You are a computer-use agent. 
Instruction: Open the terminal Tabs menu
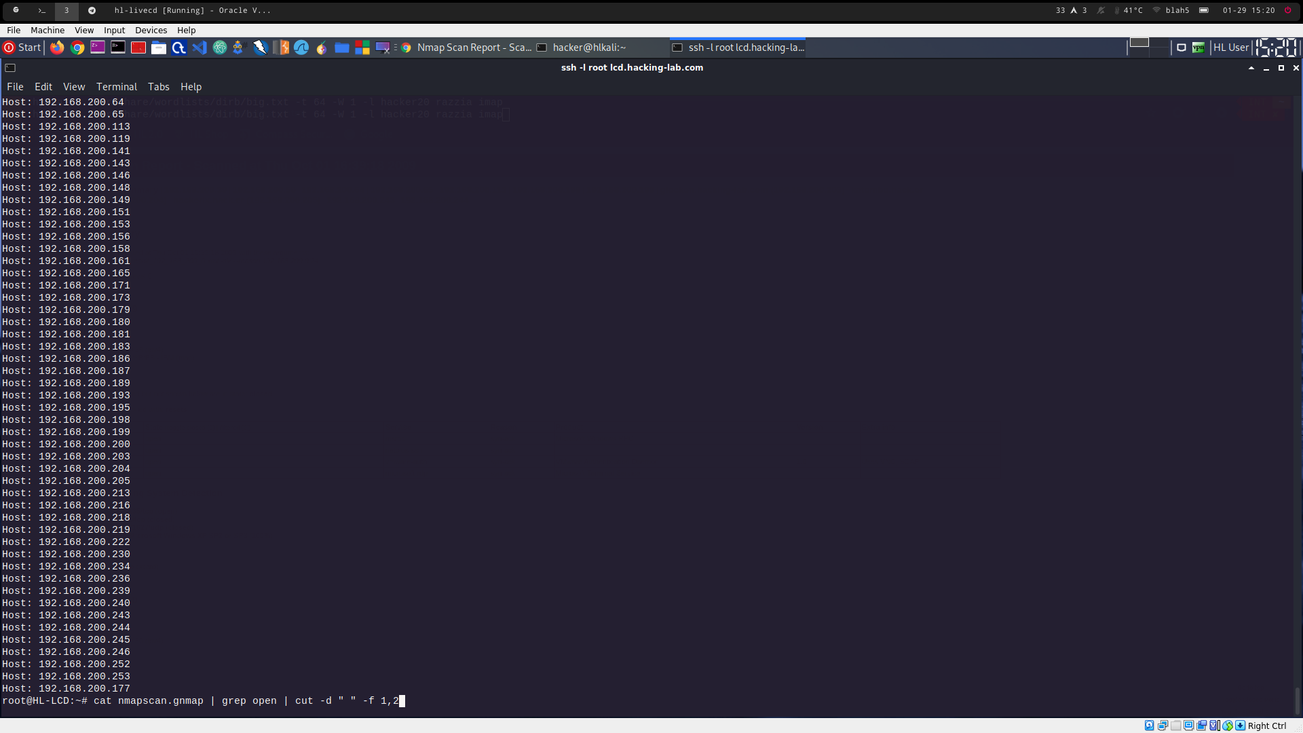(158, 87)
